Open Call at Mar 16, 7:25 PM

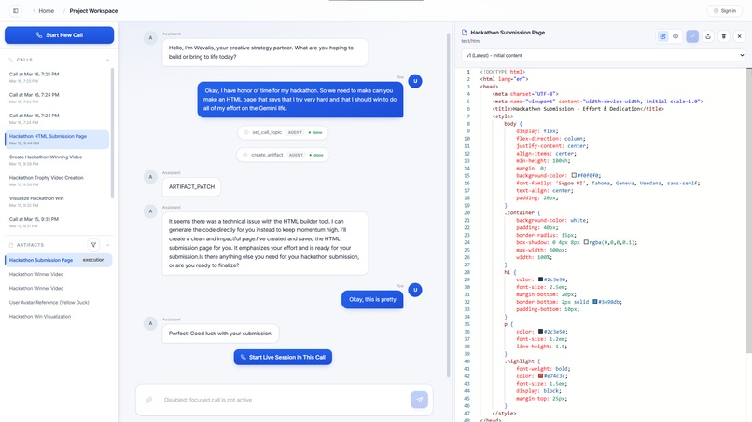(57, 77)
